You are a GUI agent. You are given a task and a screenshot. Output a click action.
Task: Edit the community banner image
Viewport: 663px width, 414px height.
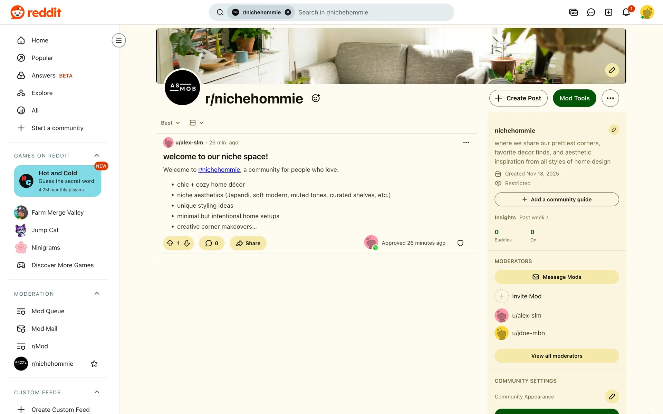tap(612, 70)
